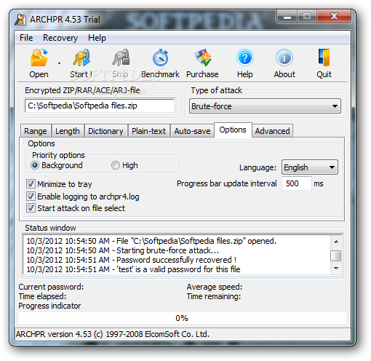This screenshot has height=361, width=371.
Task: Switch to the Range tab
Action: point(36,131)
